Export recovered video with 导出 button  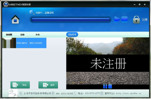(x=20, y=85)
